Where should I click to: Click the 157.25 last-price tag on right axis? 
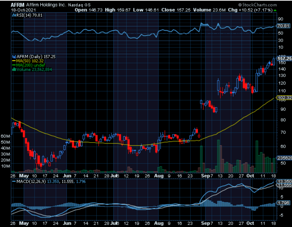[x=284, y=59]
